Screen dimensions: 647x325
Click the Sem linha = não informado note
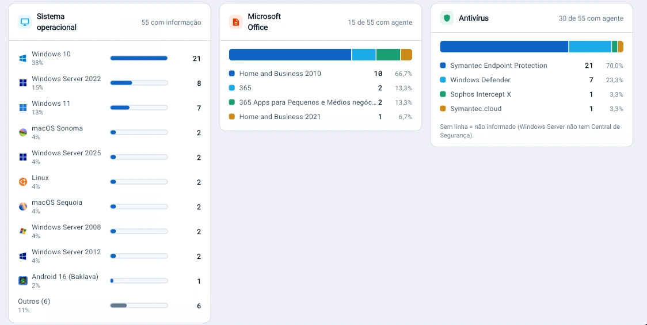[530, 131]
